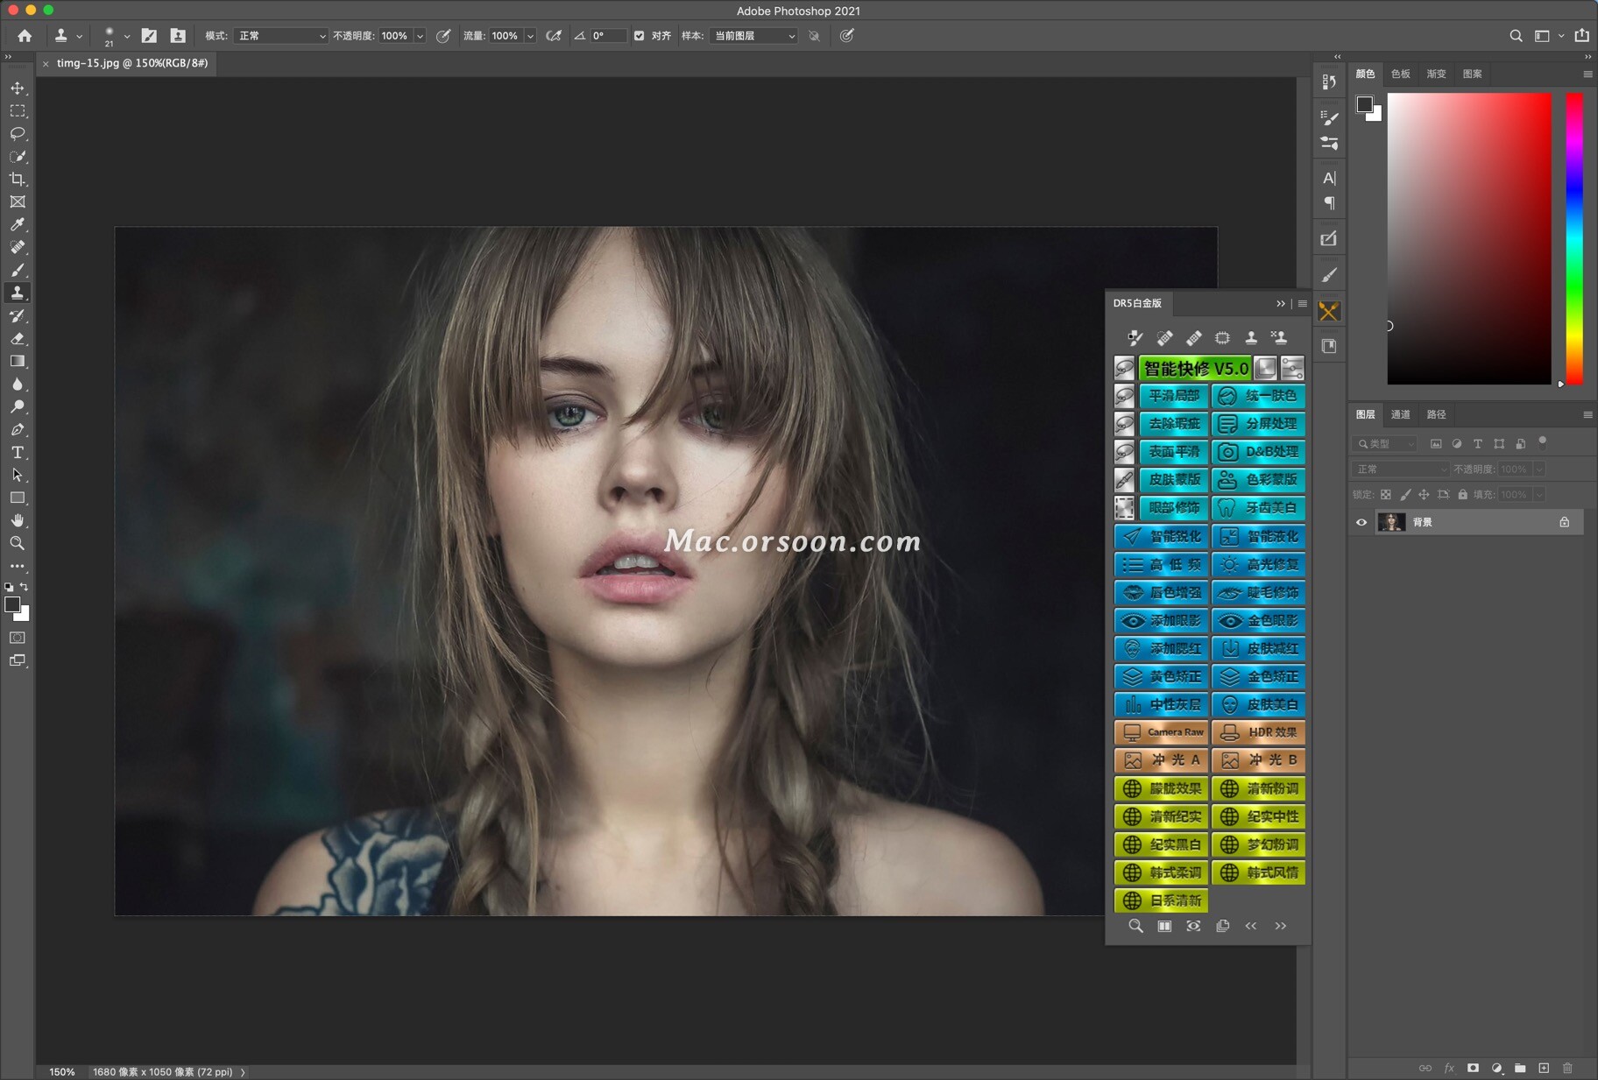1598x1080 pixels.
Task: Expand the 不透明度 opacity dropdown arrow
Action: (x=420, y=36)
